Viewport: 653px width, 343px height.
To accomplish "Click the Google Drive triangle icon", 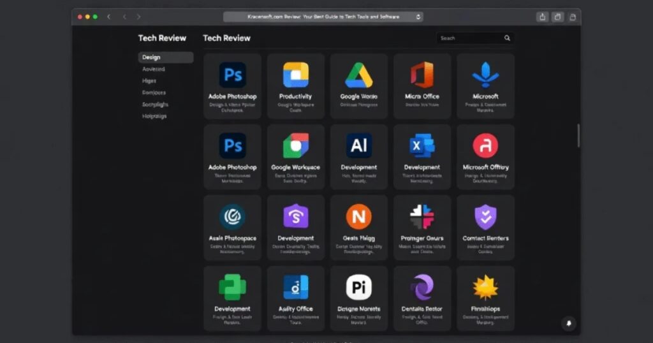I will coord(359,75).
